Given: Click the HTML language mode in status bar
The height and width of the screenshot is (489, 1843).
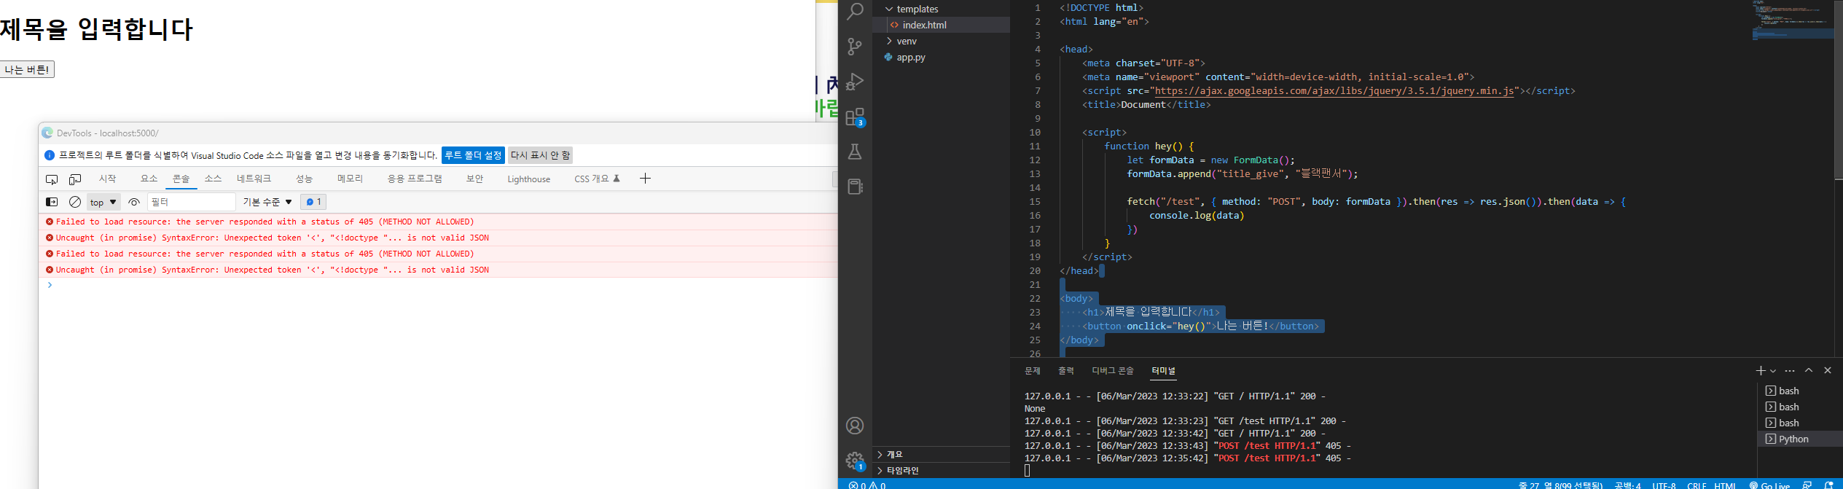Looking at the screenshot, I should [1725, 485].
